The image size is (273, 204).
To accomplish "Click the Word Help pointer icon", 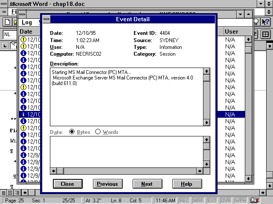I will (266, 22).
